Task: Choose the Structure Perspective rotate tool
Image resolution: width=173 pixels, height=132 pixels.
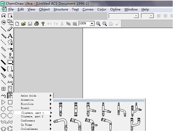Action: click(x=4, y=22)
